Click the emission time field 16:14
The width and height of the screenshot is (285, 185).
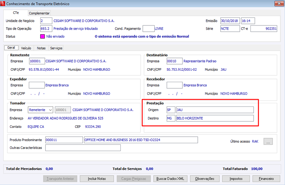(x=248, y=21)
